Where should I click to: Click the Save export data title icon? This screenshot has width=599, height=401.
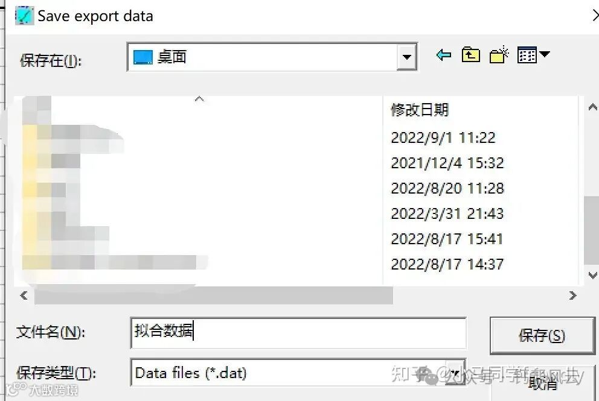click(24, 16)
